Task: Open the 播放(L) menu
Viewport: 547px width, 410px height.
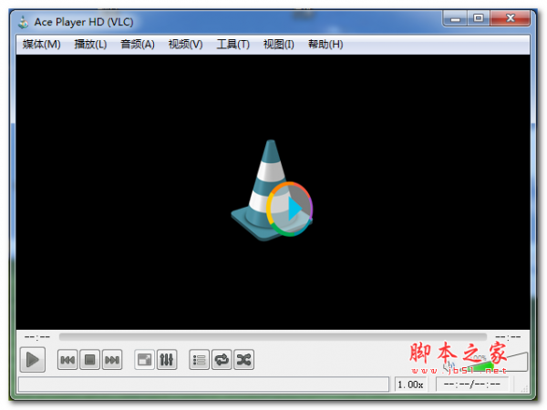Action: (x=90, y=45)
